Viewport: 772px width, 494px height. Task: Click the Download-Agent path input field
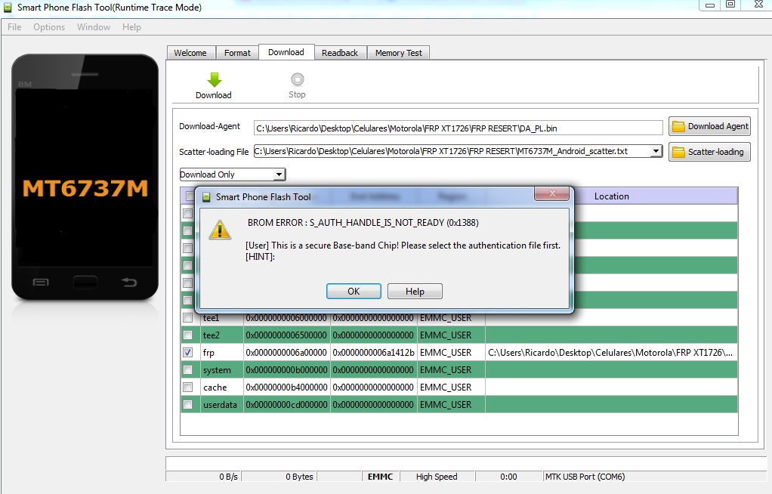pos(459,128)
